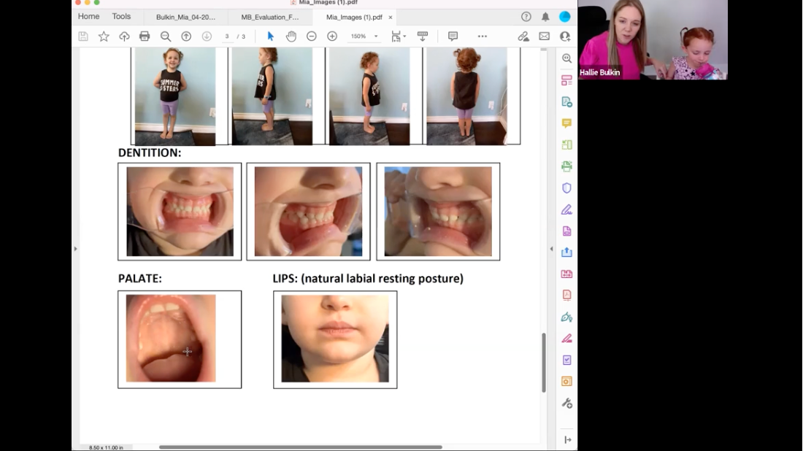Open the Redact sidebar tool
This screenshot has width=803, height=451.
click(x=567, y=317)
